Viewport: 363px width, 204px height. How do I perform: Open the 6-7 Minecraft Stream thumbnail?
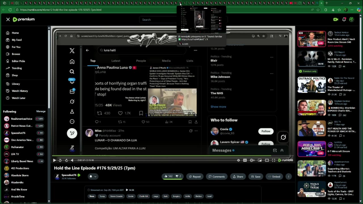(x=311, y=149)
